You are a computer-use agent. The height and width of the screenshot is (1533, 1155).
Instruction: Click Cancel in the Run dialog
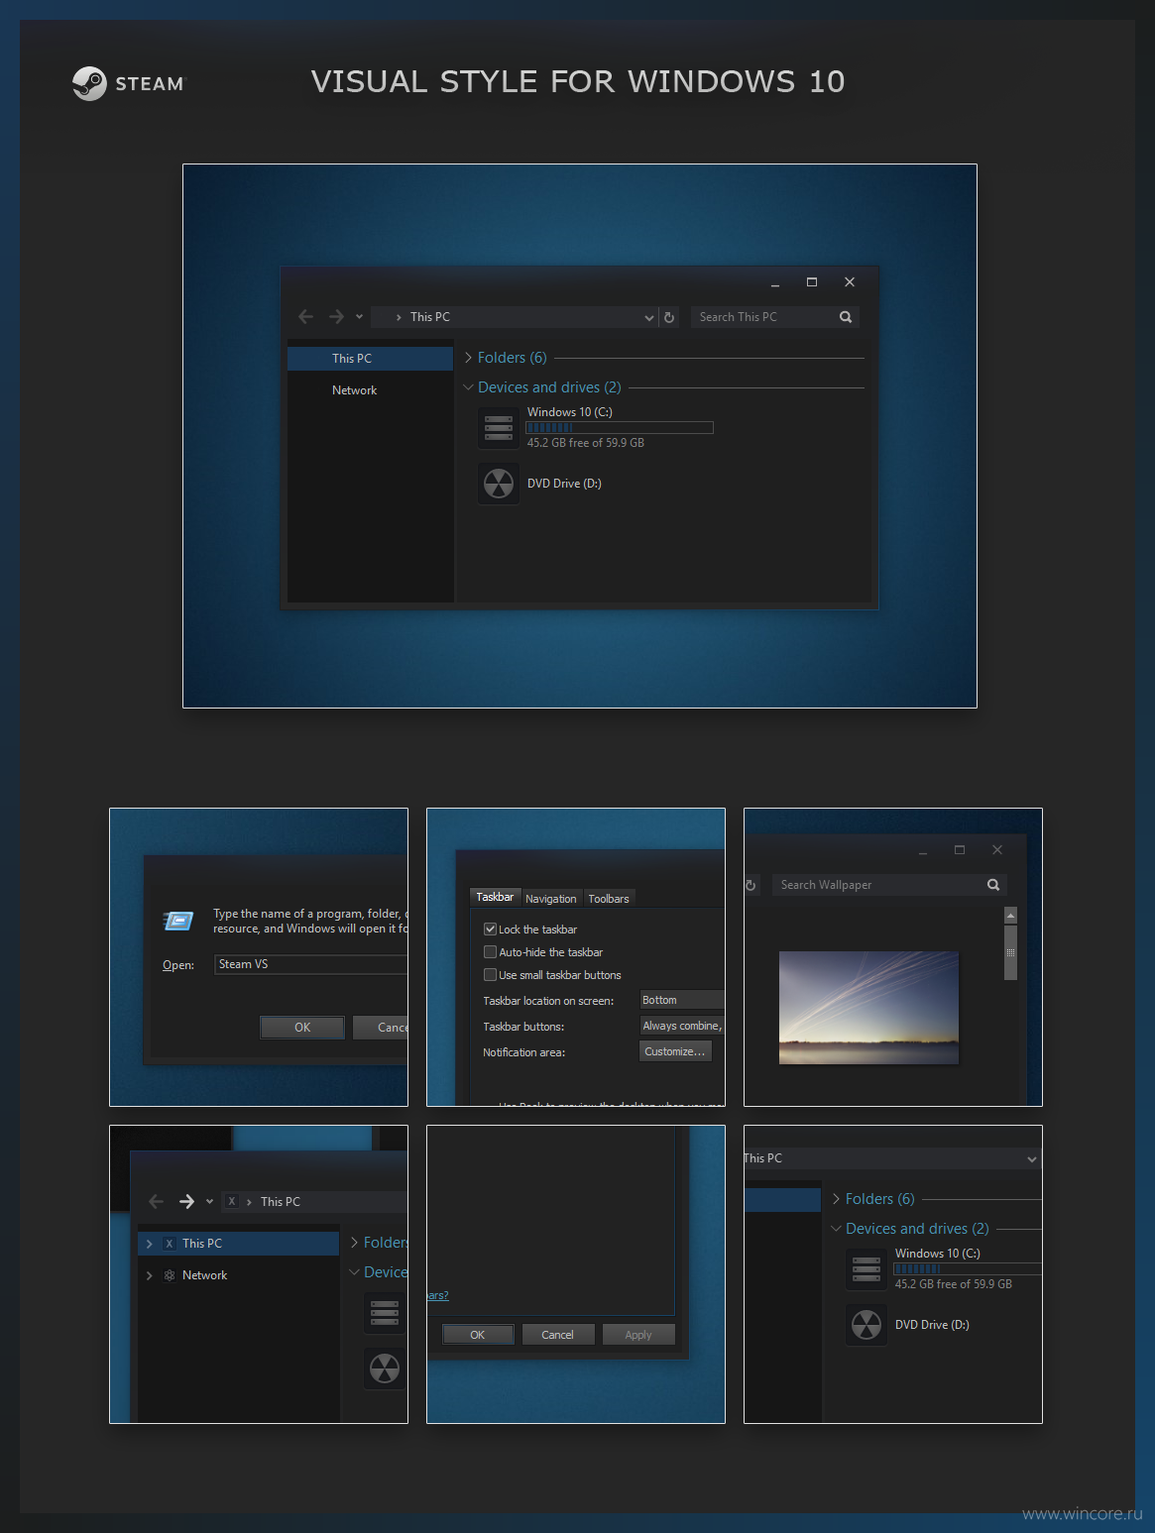(381, 1028)
